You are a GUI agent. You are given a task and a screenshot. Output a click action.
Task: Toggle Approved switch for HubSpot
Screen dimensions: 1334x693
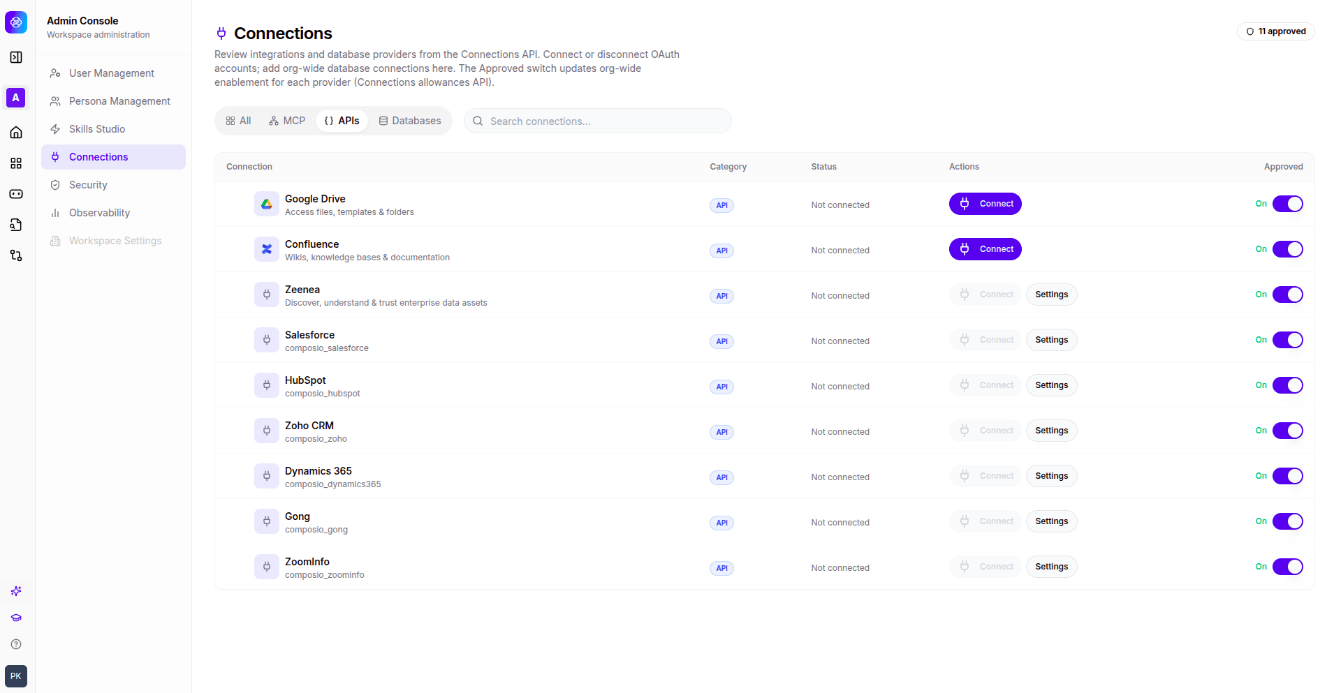(x=1288, y=385)
